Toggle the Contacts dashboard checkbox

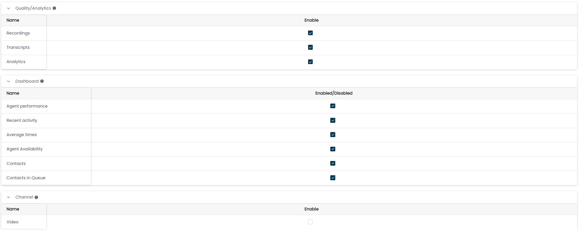click(x=333, y=163)
